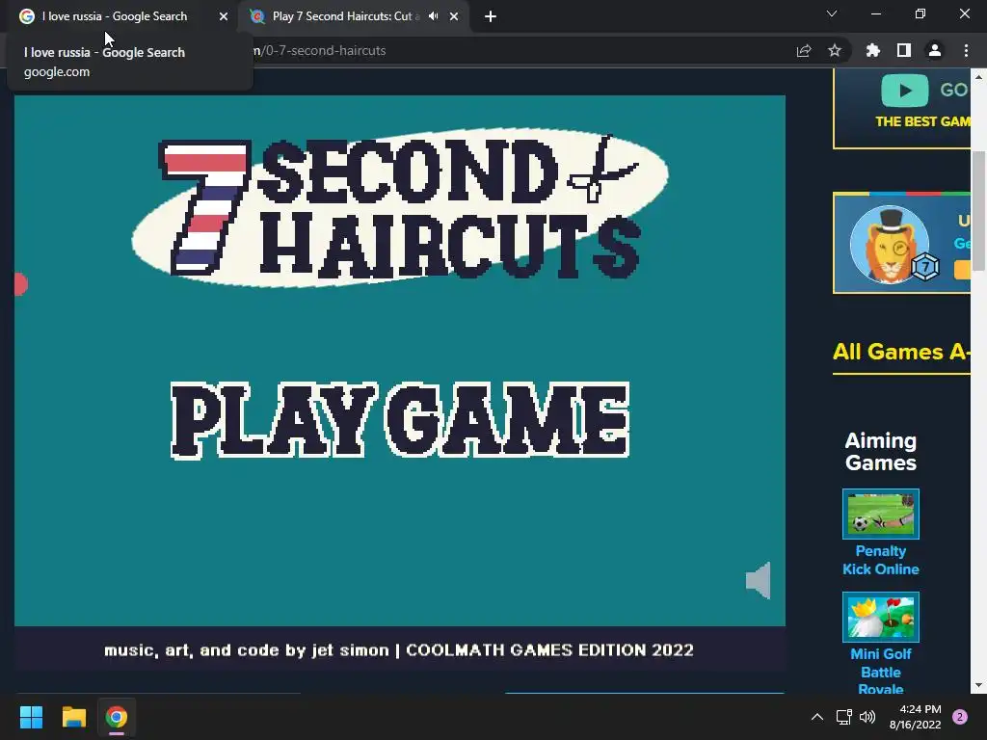The image size is (987, 740).
Task: Show hidden system tray icons
Action: [x=817, y=717]
